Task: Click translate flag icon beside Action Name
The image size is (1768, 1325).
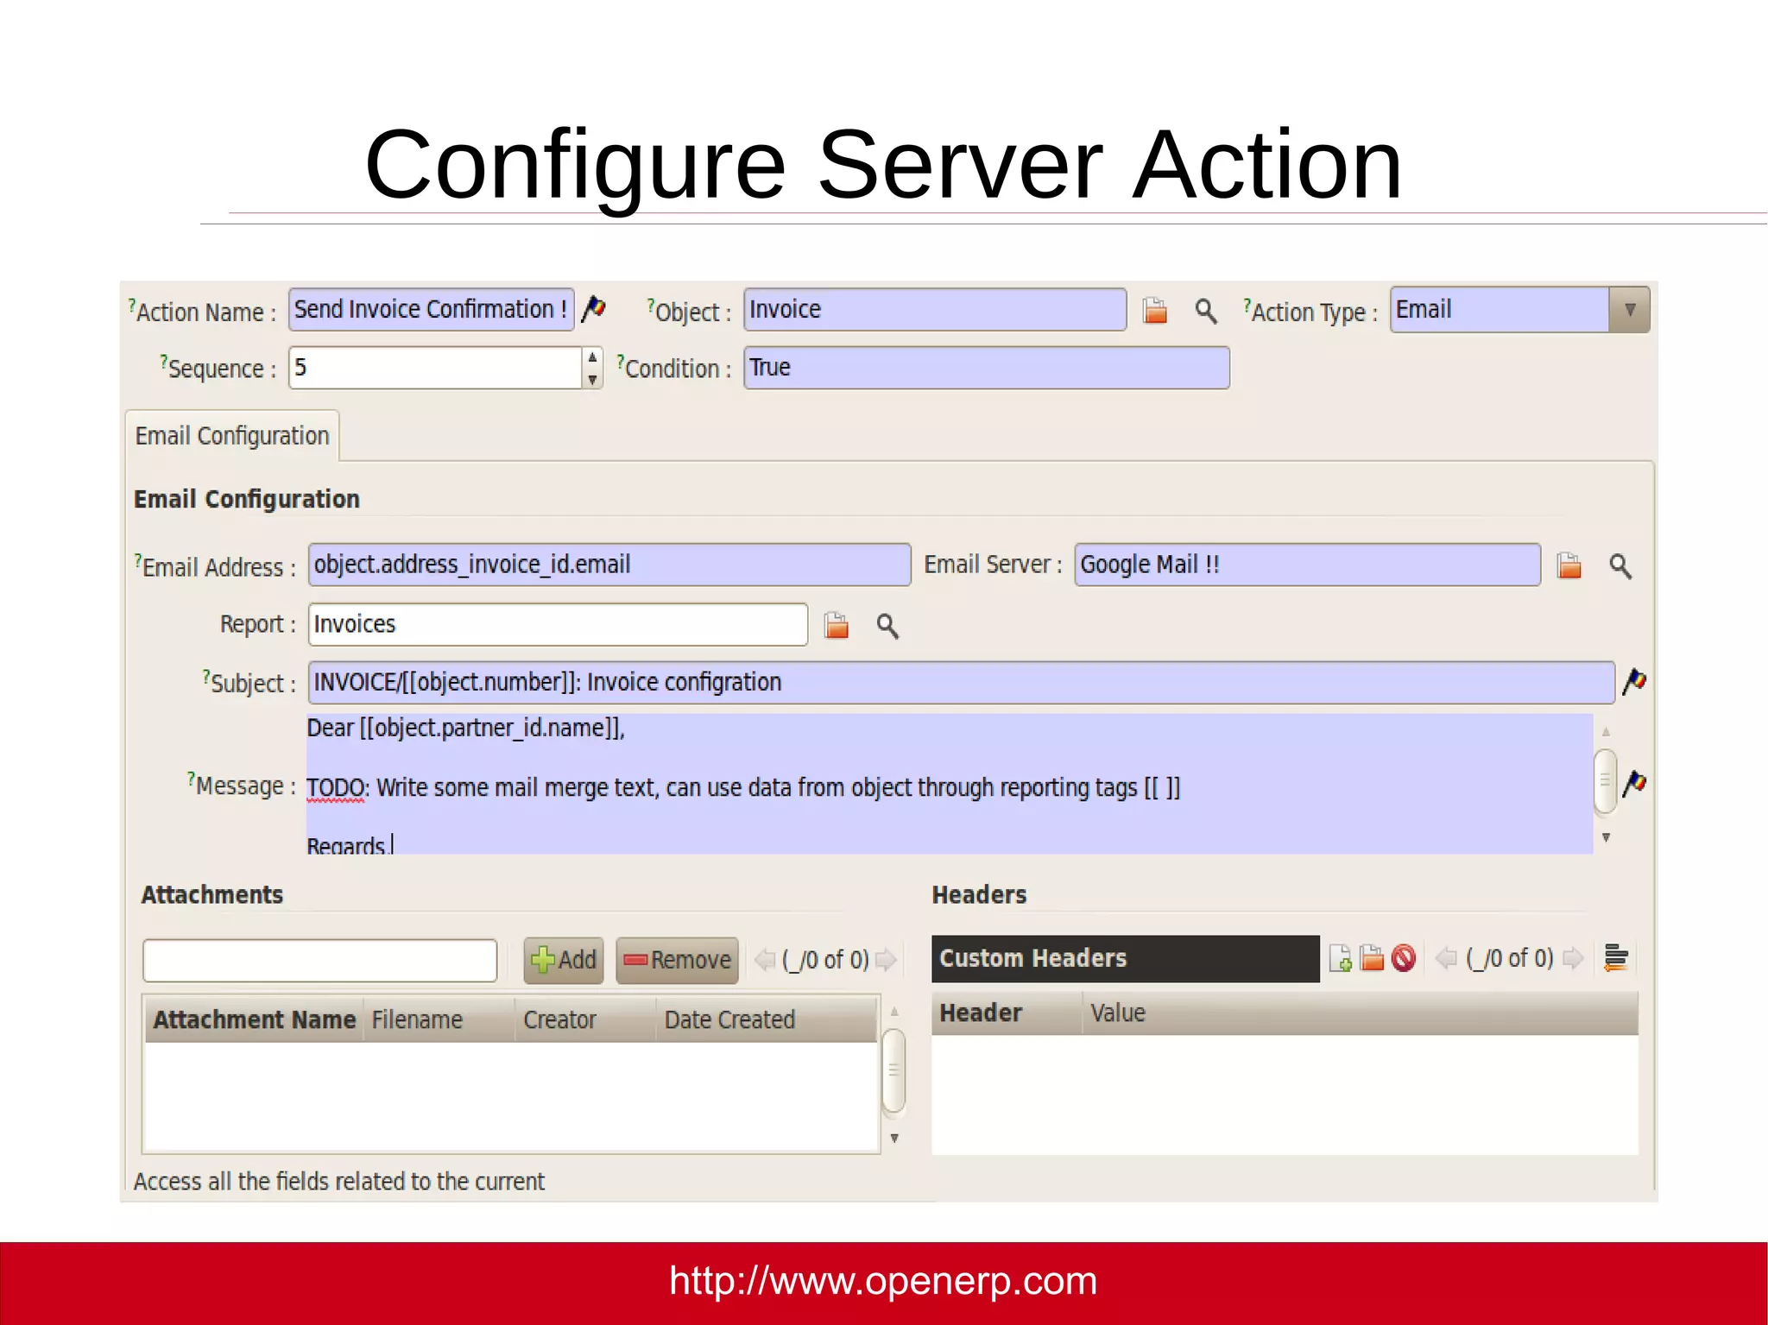Action: tap(593, 308)
